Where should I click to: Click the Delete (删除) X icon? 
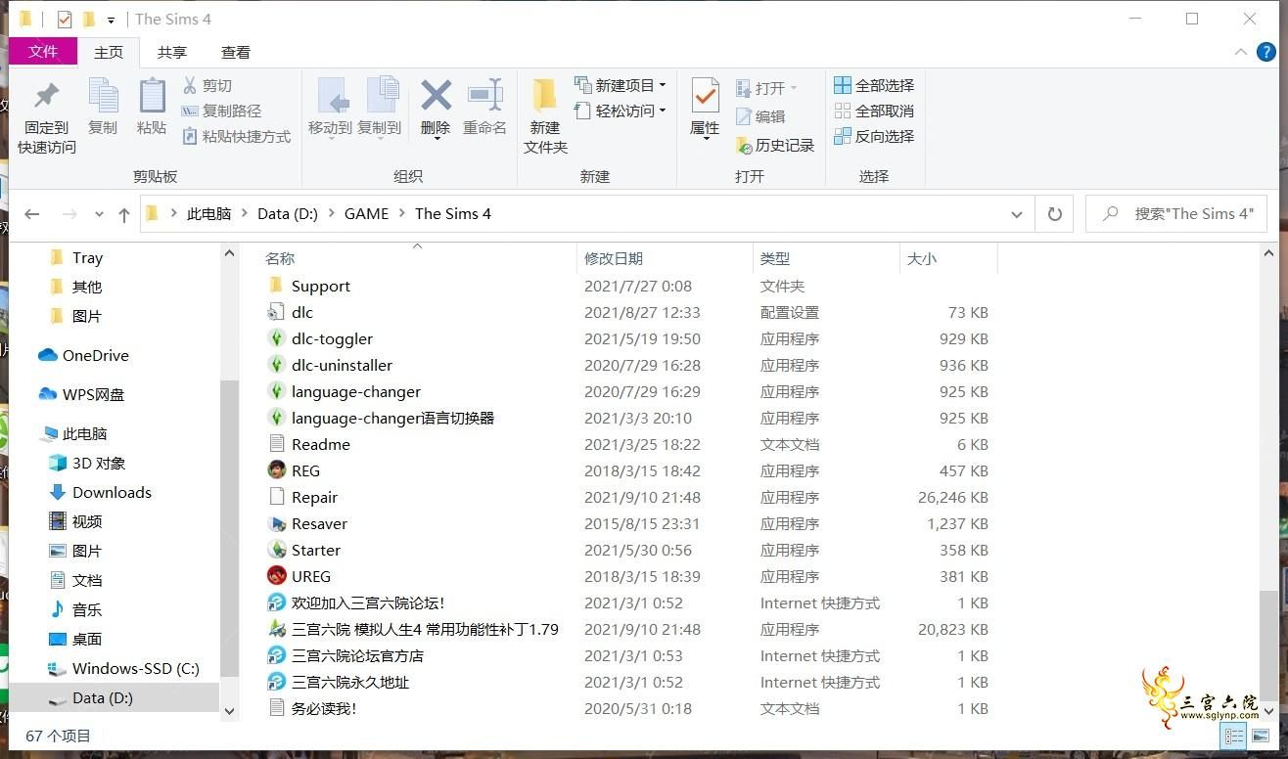point(436,95)
